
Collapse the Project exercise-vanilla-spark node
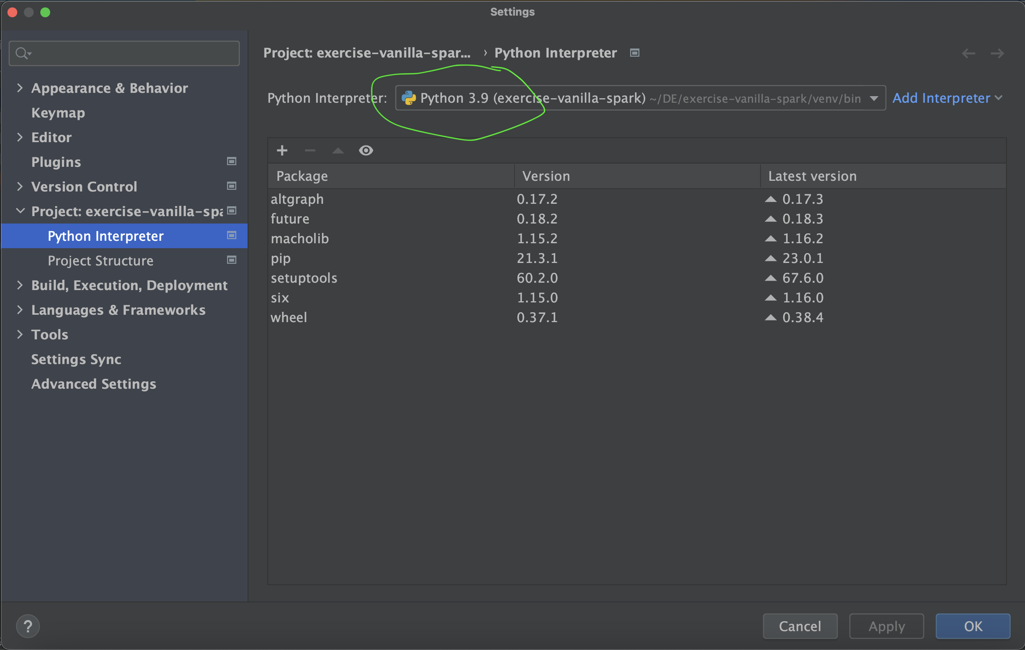pyautogui.click(x=20, y=211)
